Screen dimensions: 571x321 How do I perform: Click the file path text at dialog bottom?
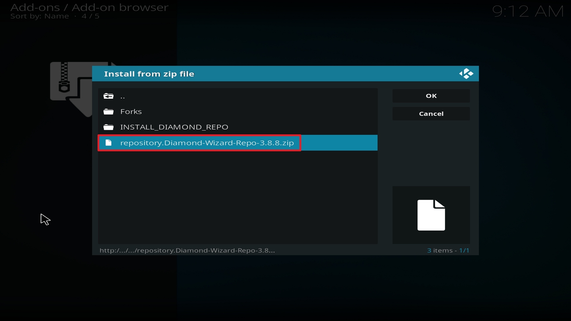coord(187,250)
